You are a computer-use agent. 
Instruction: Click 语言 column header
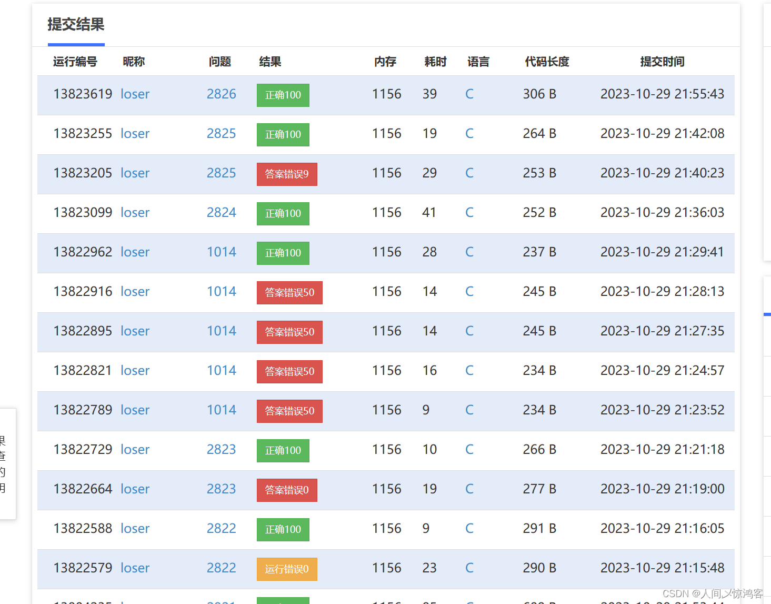click(478, 62)
